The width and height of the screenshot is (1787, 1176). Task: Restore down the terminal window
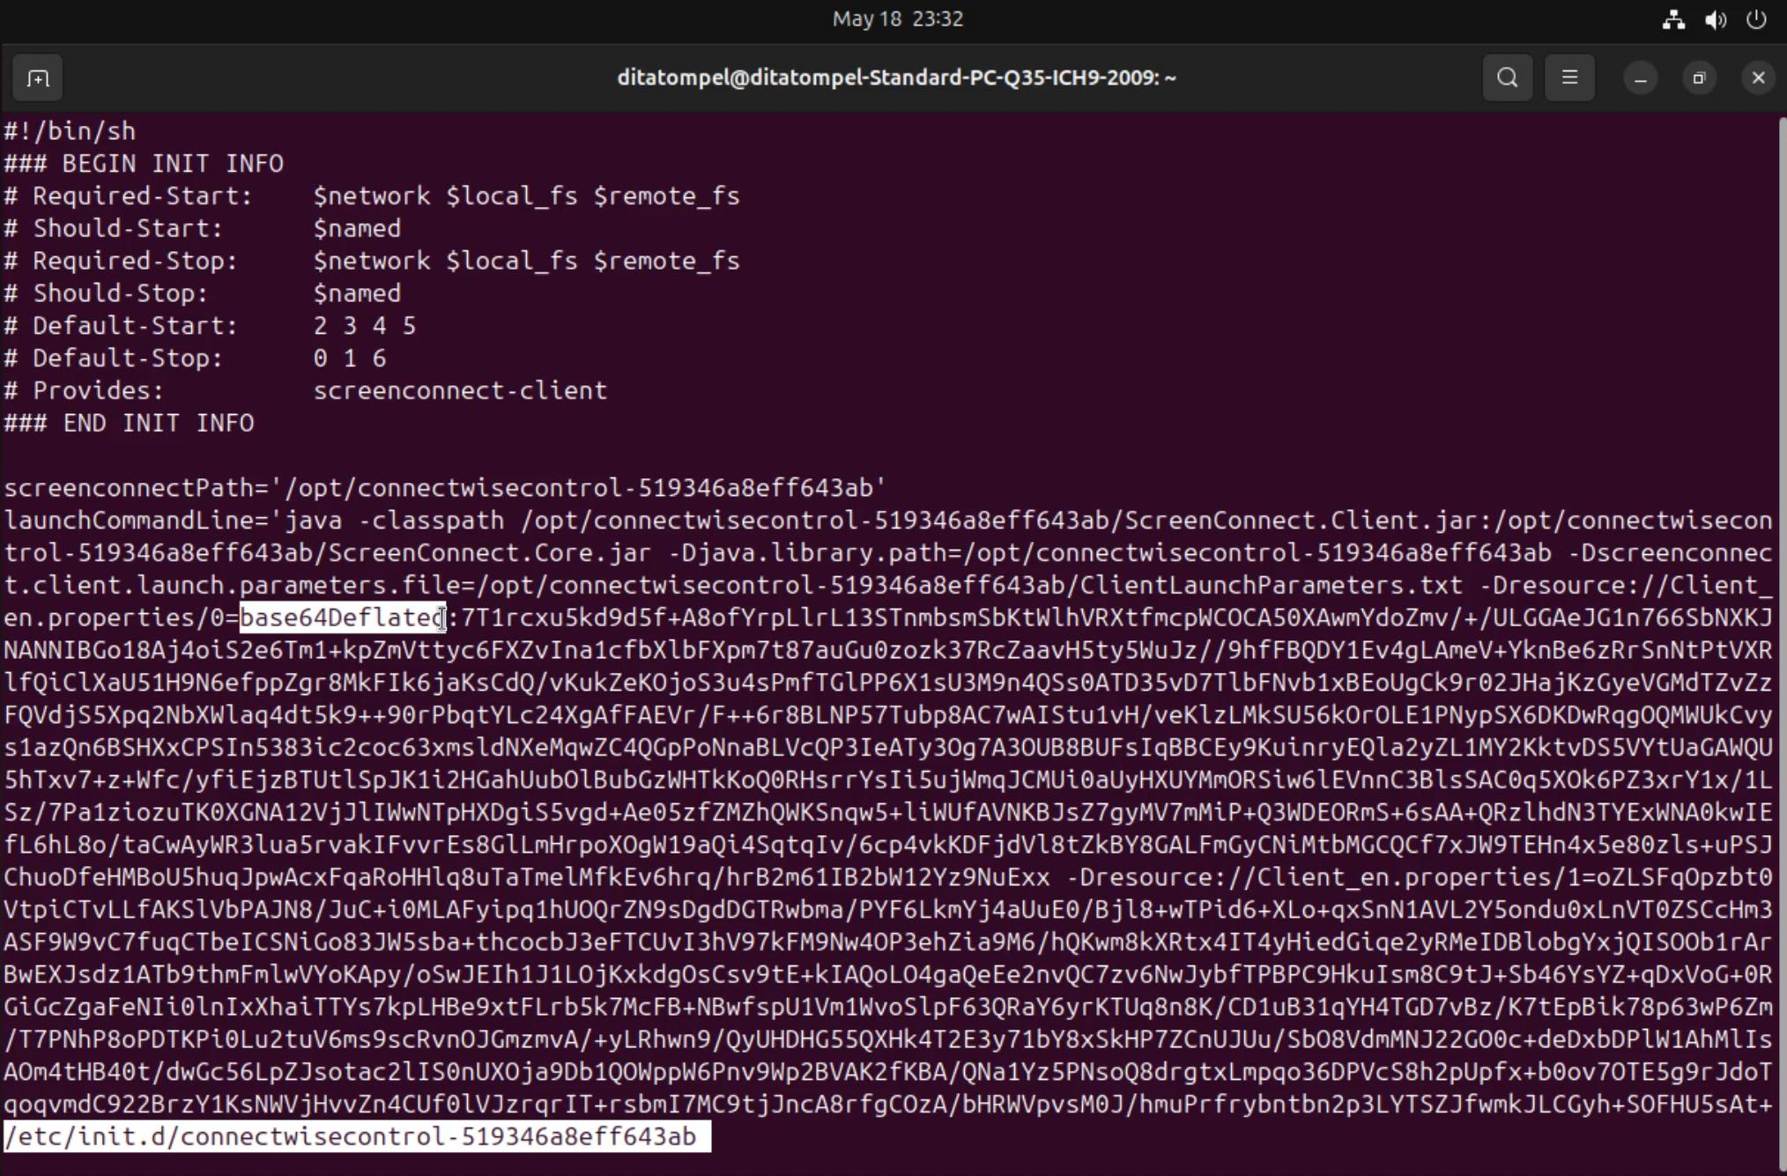pos(1699,78)
